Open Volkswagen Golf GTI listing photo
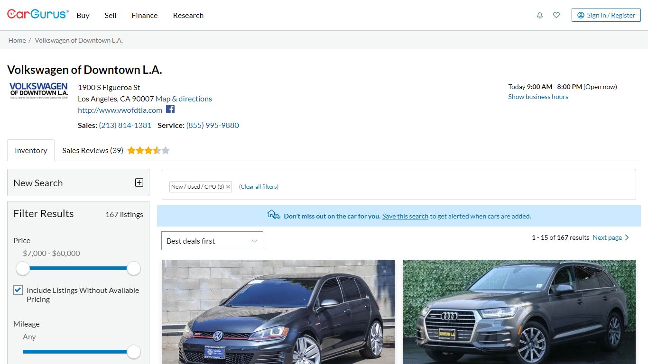 278,312
